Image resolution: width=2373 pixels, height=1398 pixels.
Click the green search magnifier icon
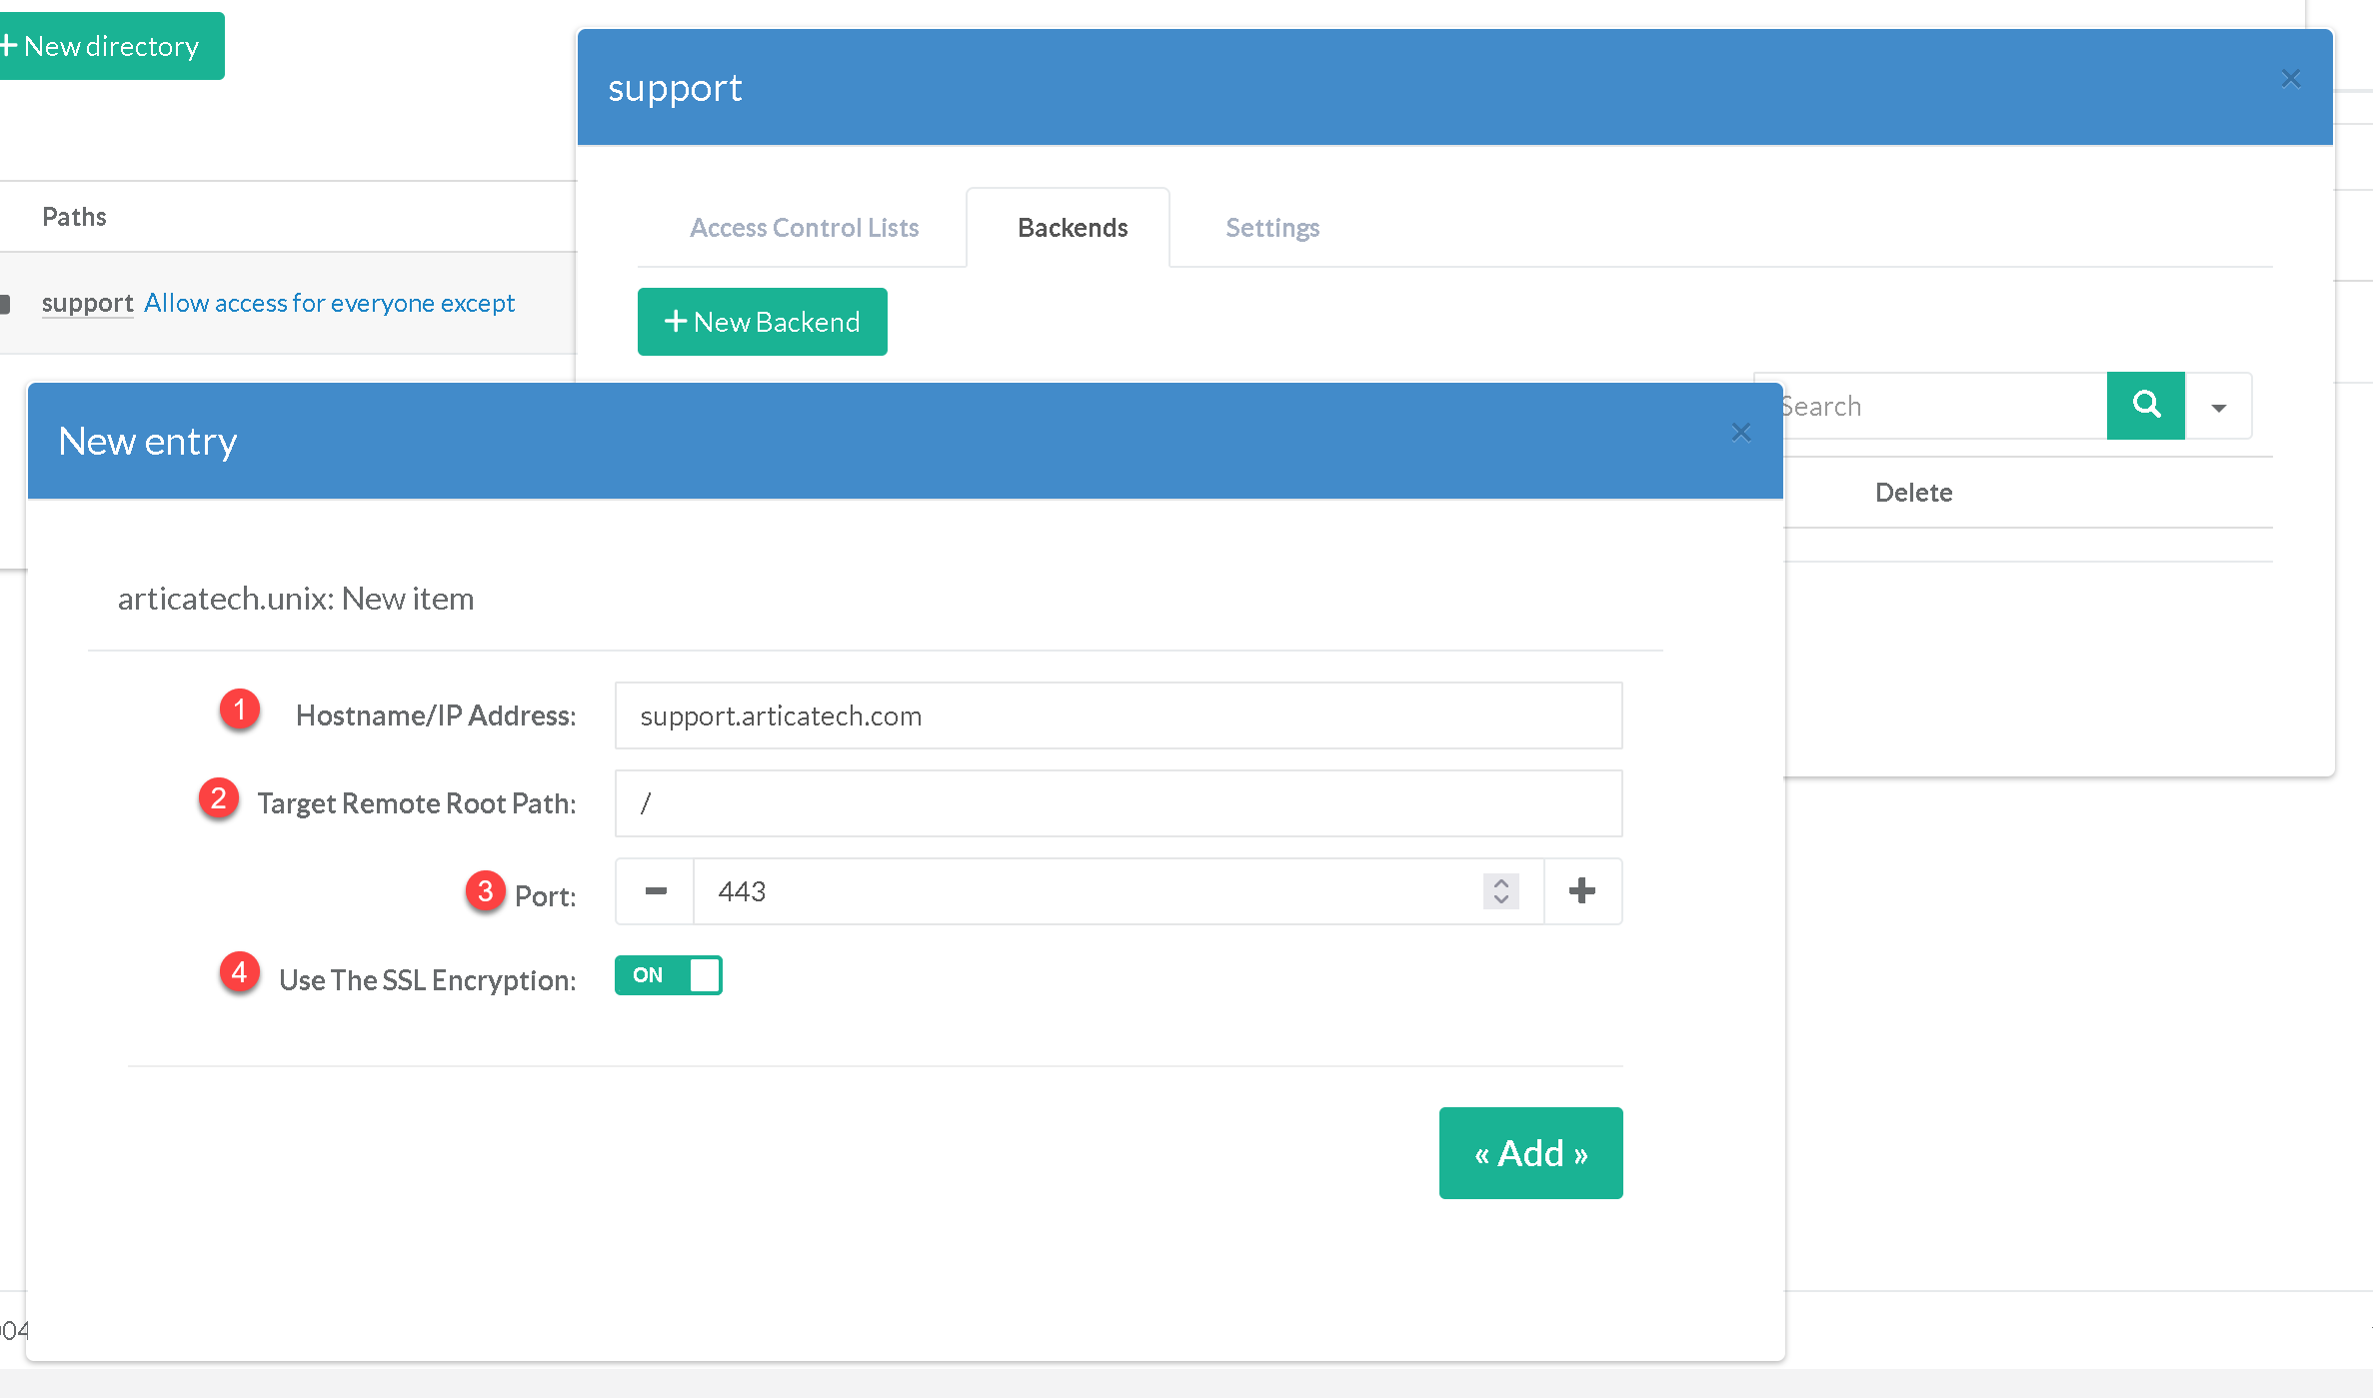click(2145, 406)
